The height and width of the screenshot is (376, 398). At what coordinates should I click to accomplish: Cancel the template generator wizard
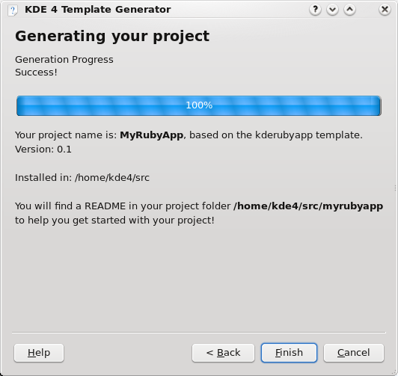click(354, 353)
